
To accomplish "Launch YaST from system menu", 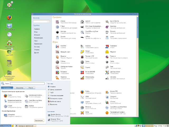I will (x=51, y=93).
